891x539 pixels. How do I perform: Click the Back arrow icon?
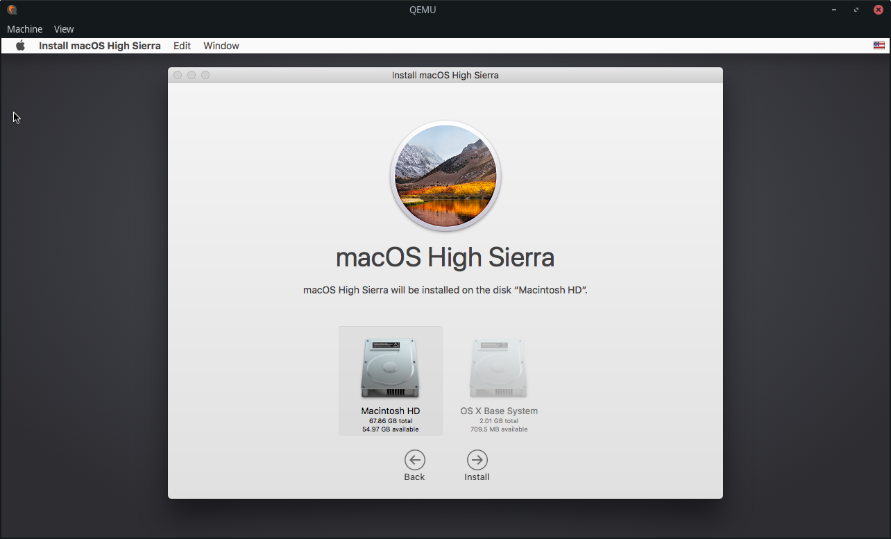414,460
